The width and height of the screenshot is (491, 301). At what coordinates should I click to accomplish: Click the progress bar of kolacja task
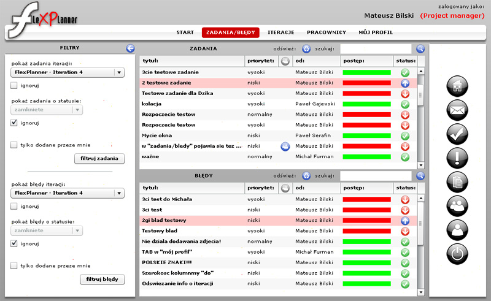(x=366, y=104)
